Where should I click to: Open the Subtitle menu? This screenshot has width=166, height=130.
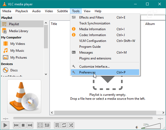(x=63, y=11)
